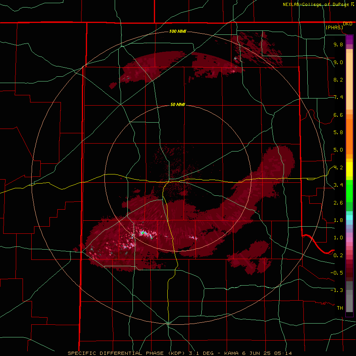This screenshot has height=356, width=356.
Task: Select the pink band on the color bar
Action: pyautogui.click(x=349, y=240)
